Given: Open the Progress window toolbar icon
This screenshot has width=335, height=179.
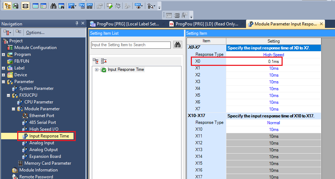Looking at the screenshot, I should tap(43, 6).
